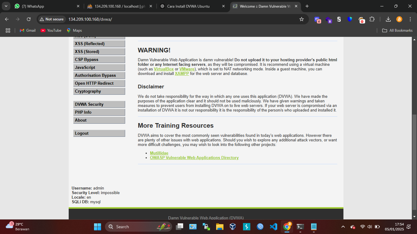Open the Windows Start menu

97,227
